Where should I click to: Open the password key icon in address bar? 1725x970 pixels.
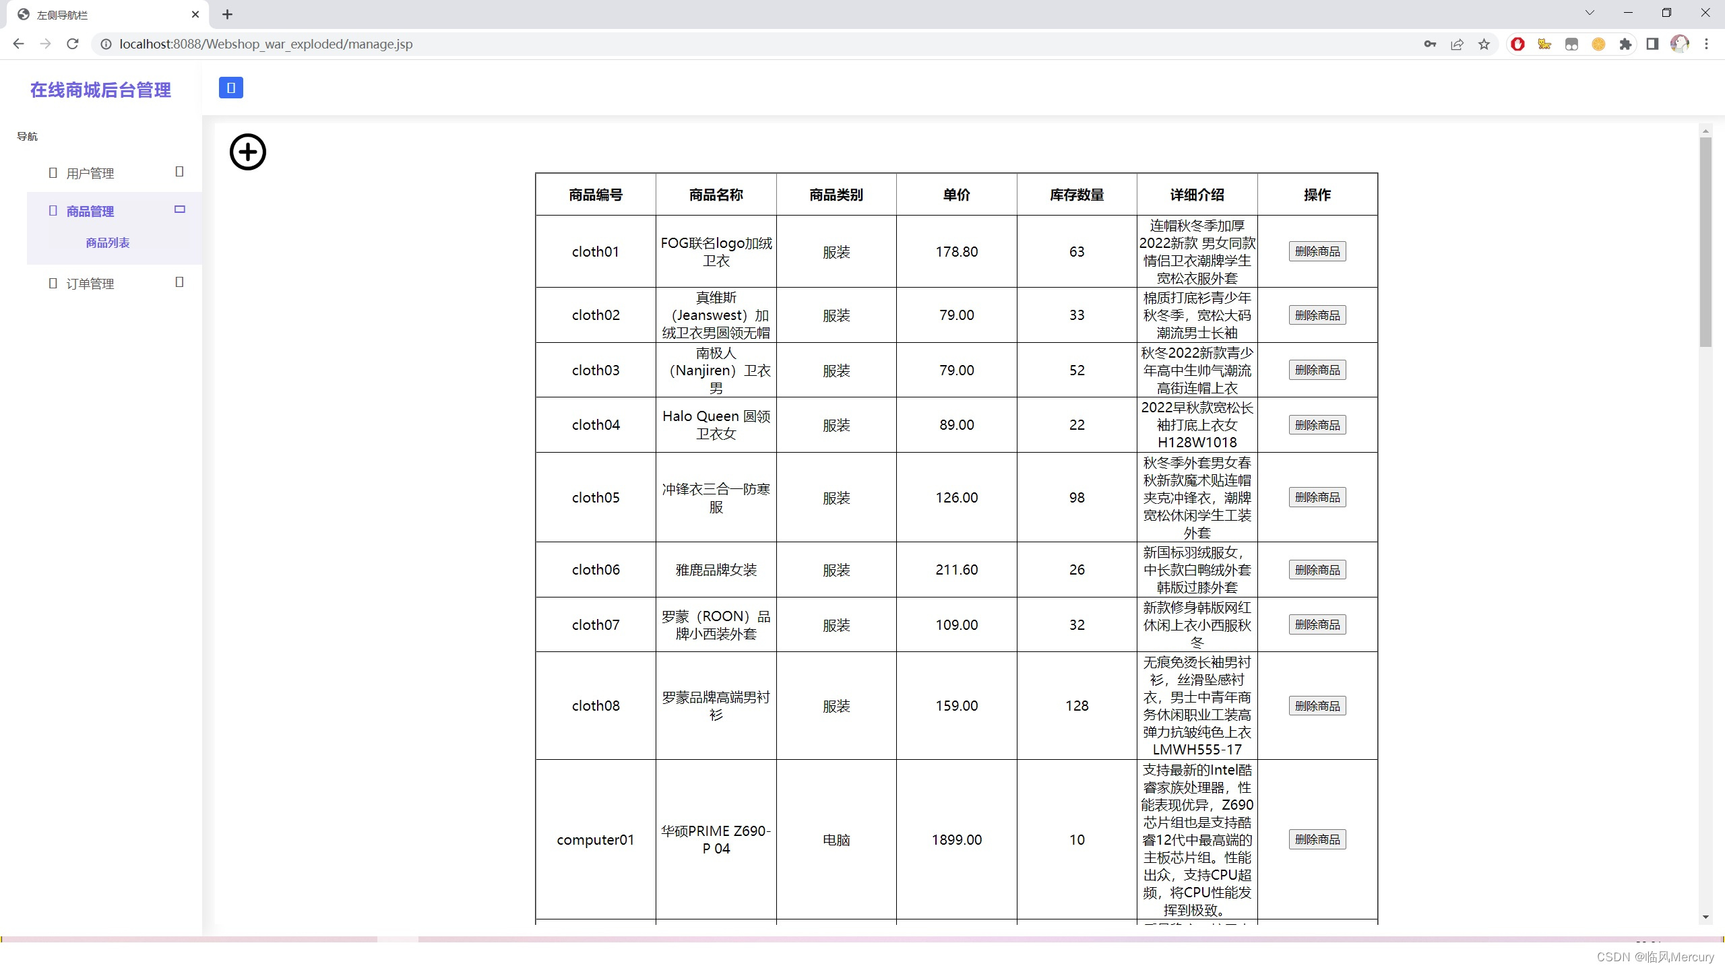tap(1430, 44)
